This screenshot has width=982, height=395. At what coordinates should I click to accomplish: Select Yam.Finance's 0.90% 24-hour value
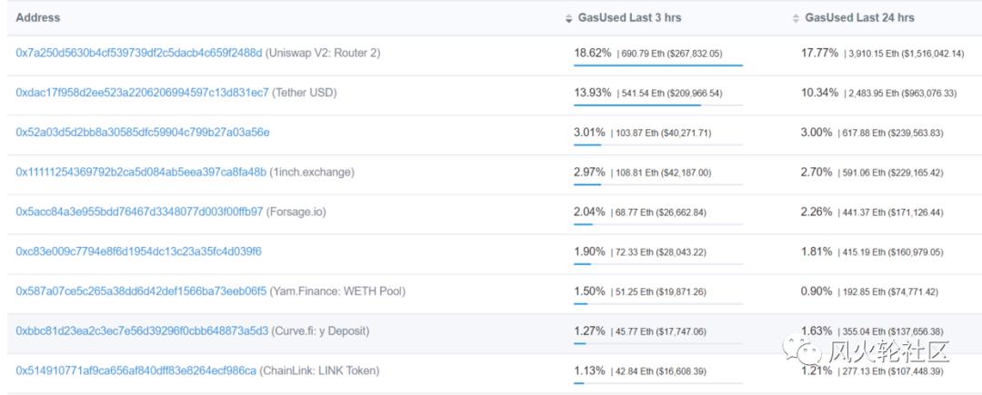point(817,291)
